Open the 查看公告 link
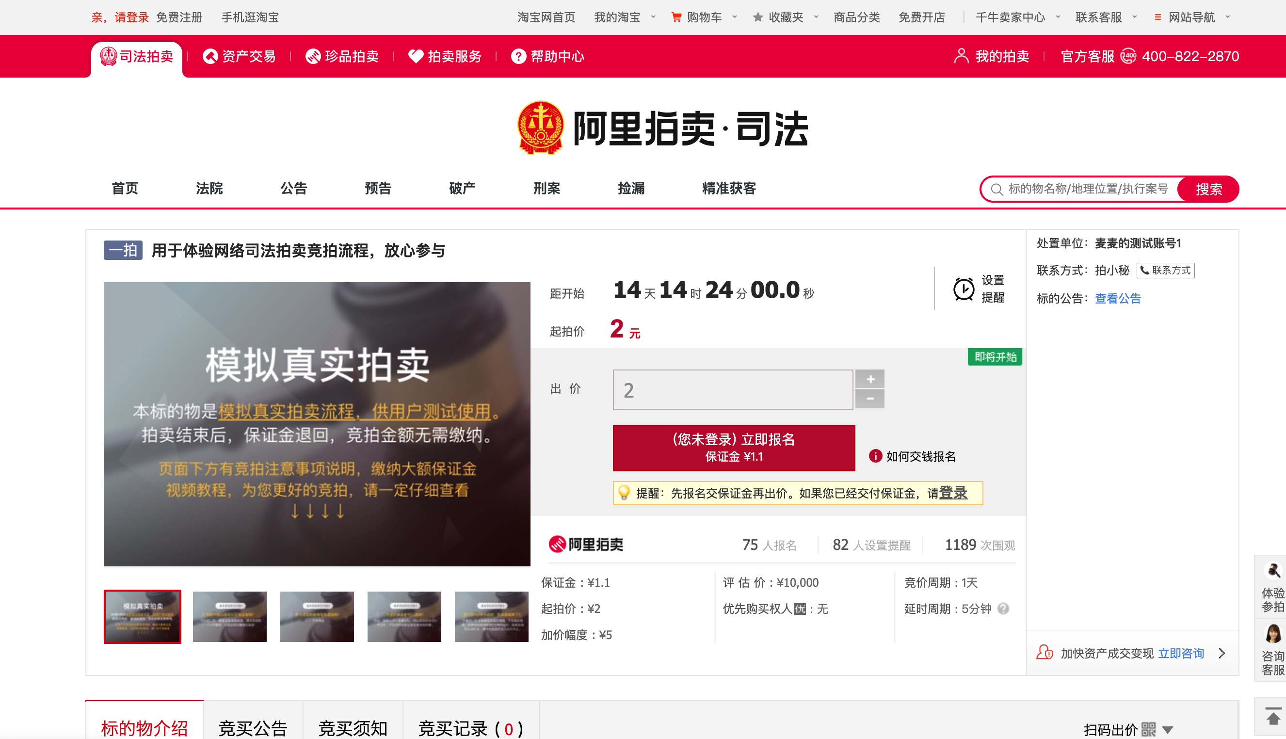Screen dimensions: 1286x739 1118,298
